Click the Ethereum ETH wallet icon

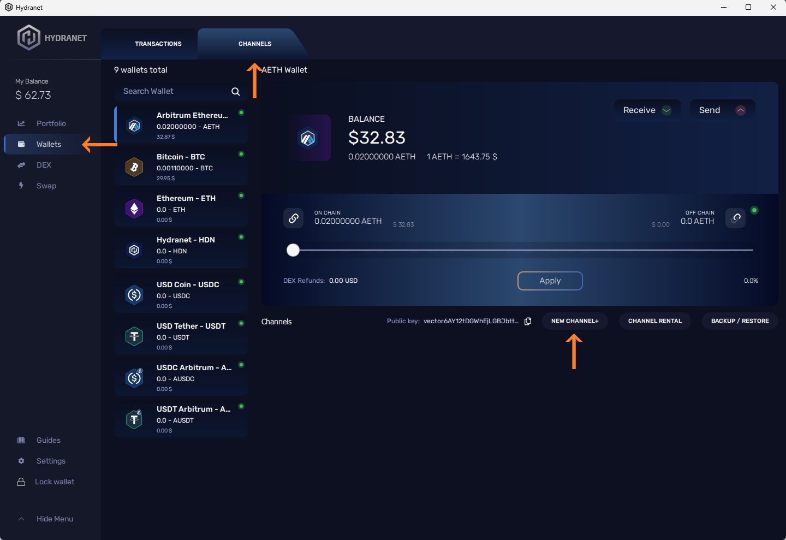134,209
